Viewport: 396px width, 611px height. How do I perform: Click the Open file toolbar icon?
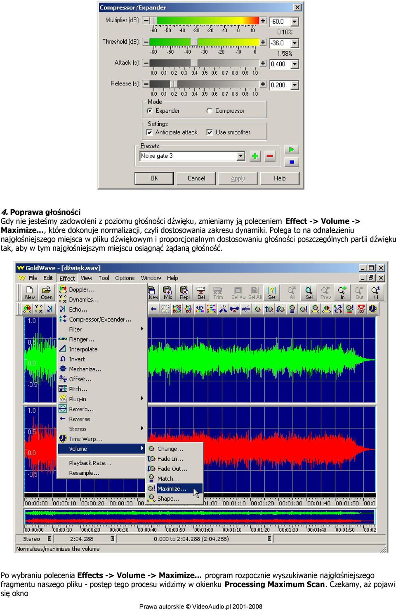tap(47, 293)
